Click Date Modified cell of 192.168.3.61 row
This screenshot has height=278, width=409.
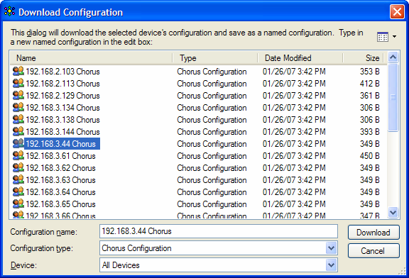[x=294, y=156]
